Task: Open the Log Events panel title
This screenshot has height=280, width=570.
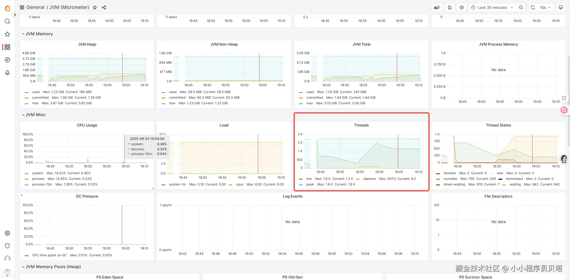Action: pos(293,196)
